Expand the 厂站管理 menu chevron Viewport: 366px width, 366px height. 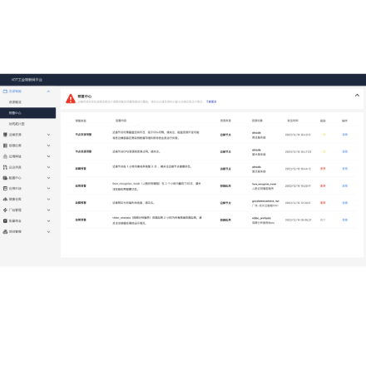coord(48,210)
